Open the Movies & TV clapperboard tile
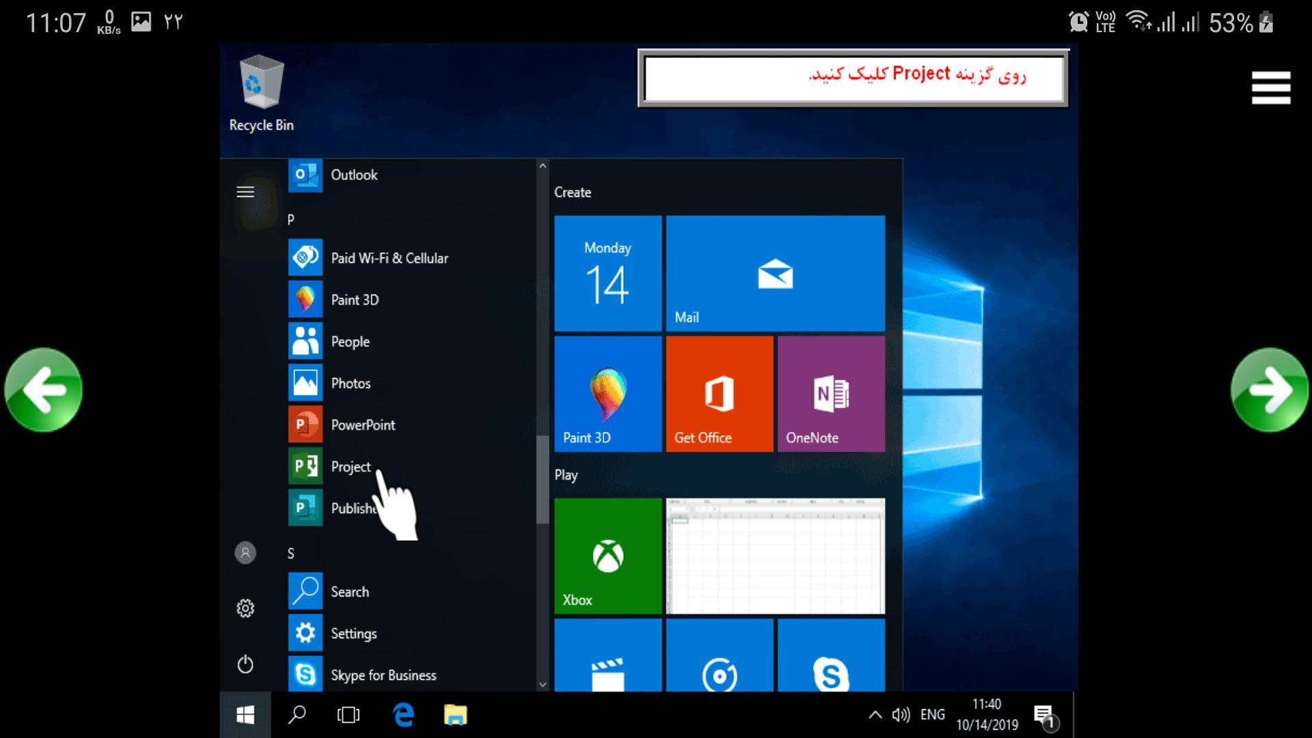This screenshot has height=738, width=1312. point(607,655)
